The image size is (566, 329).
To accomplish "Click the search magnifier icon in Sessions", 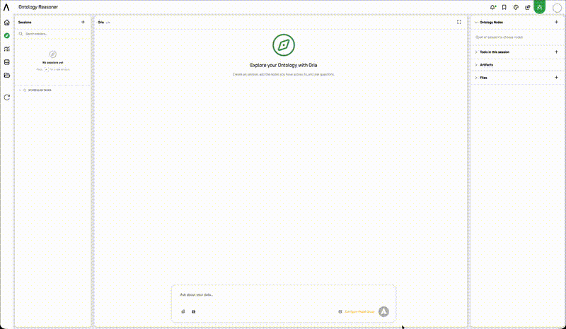I will pyautogui.click(x=21, y=33).
